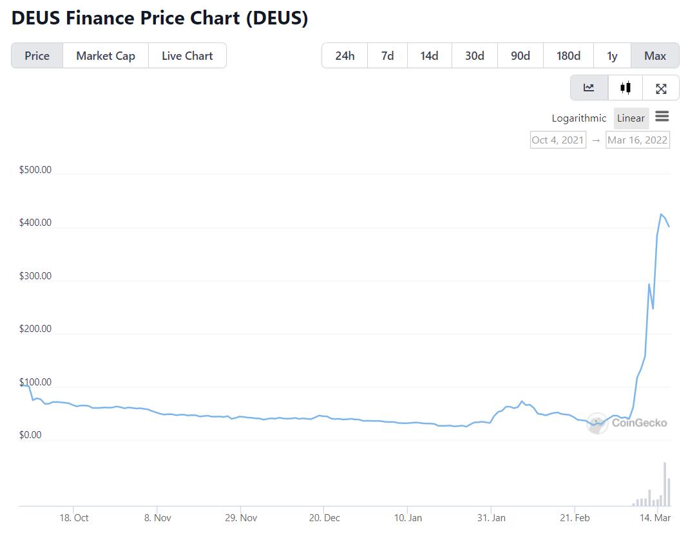Image resolution: width=688 pixels, height=536 pixels.
Task: Click the tallest volume bar in March
Action: [x=665, y=485]
